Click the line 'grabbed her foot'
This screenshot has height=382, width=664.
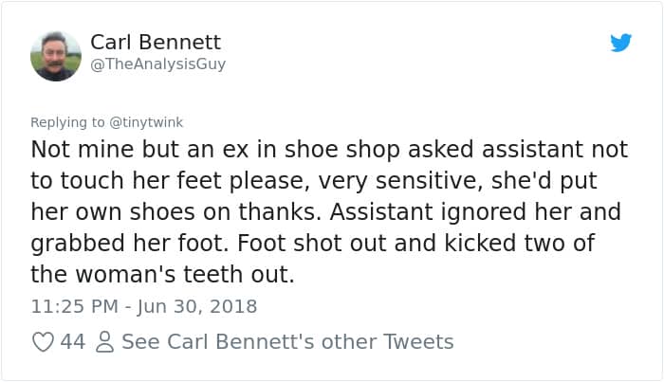click(x=312, y=243)
